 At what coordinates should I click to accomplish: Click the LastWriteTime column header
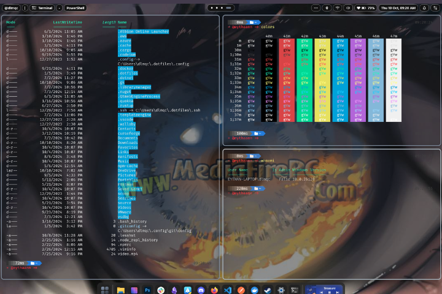68,22
